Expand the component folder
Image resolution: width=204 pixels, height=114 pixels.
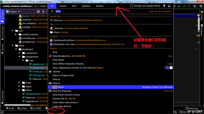[19, 53]
